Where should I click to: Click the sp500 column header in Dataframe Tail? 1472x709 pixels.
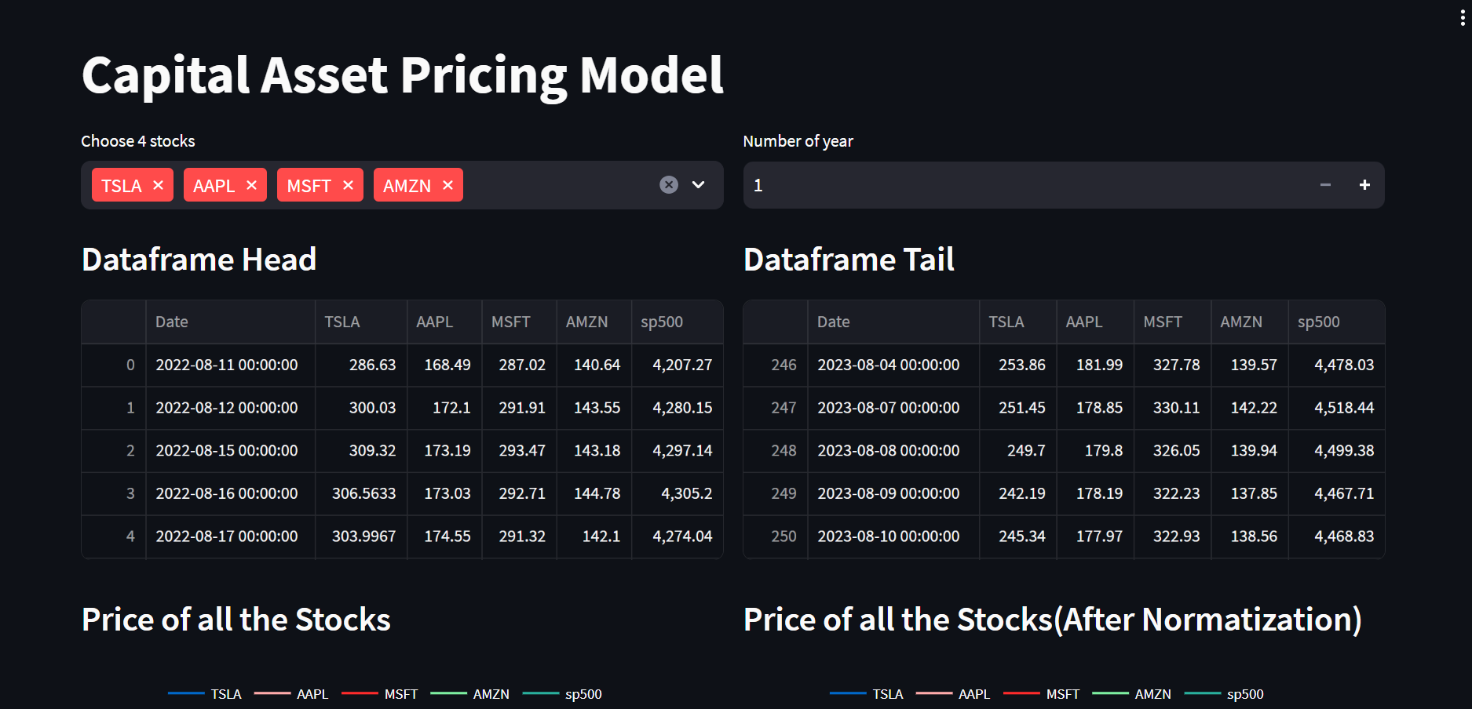[x=1318, y=322]
